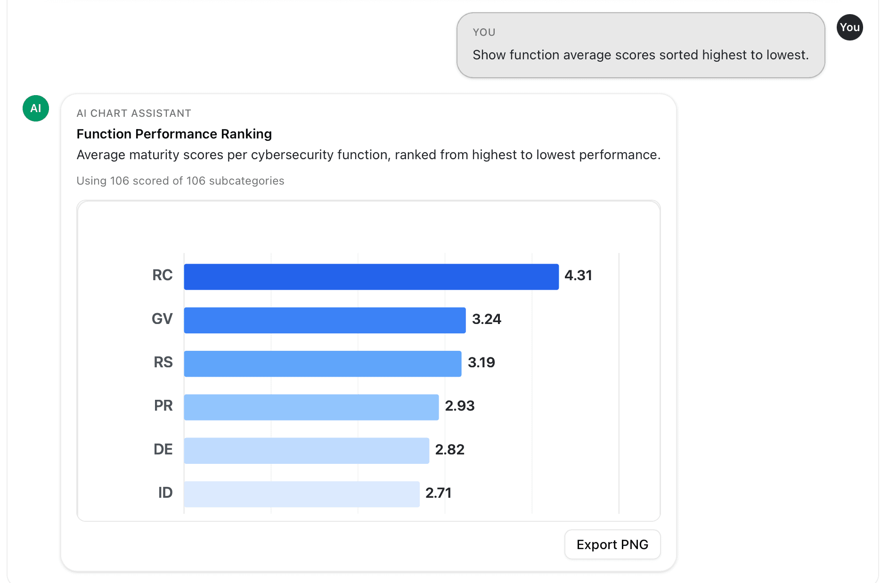
Task: Click the Function Performance Ranking title
Action: (174, 134)
